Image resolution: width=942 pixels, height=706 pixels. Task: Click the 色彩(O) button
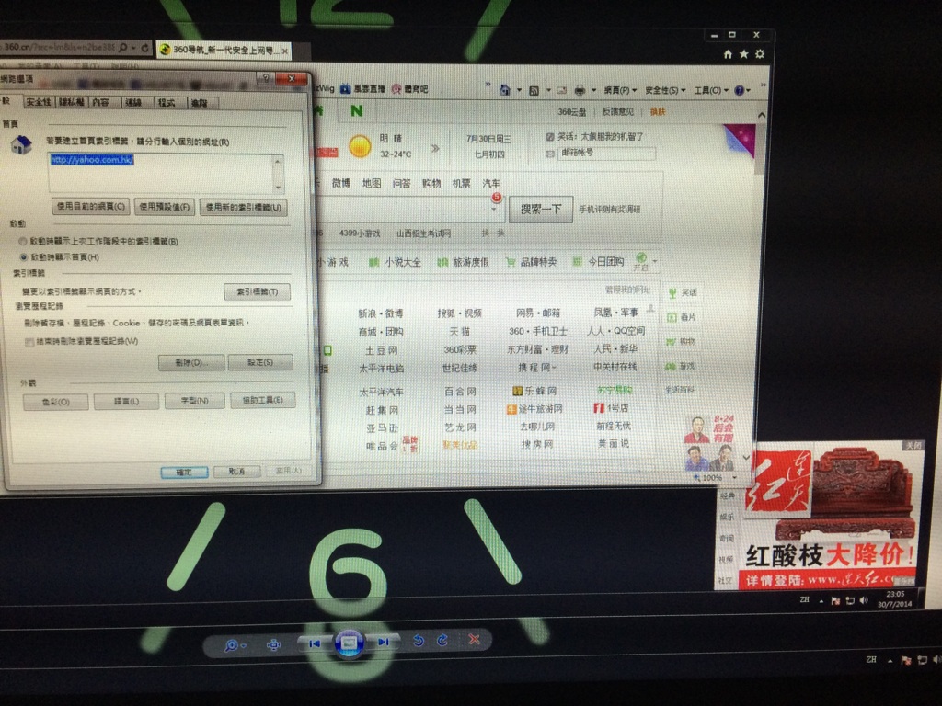(x=55, y=402)
